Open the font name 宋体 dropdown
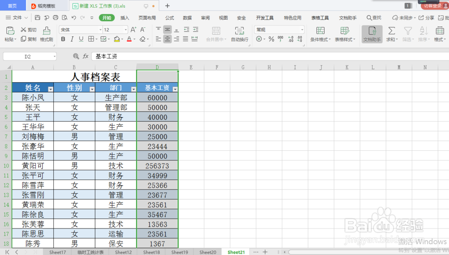The width and height of the screenshot is (449, 255). (101, 30)
